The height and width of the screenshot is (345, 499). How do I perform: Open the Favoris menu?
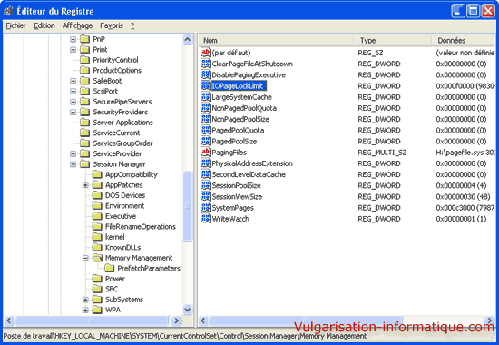[x=112, y=25]
